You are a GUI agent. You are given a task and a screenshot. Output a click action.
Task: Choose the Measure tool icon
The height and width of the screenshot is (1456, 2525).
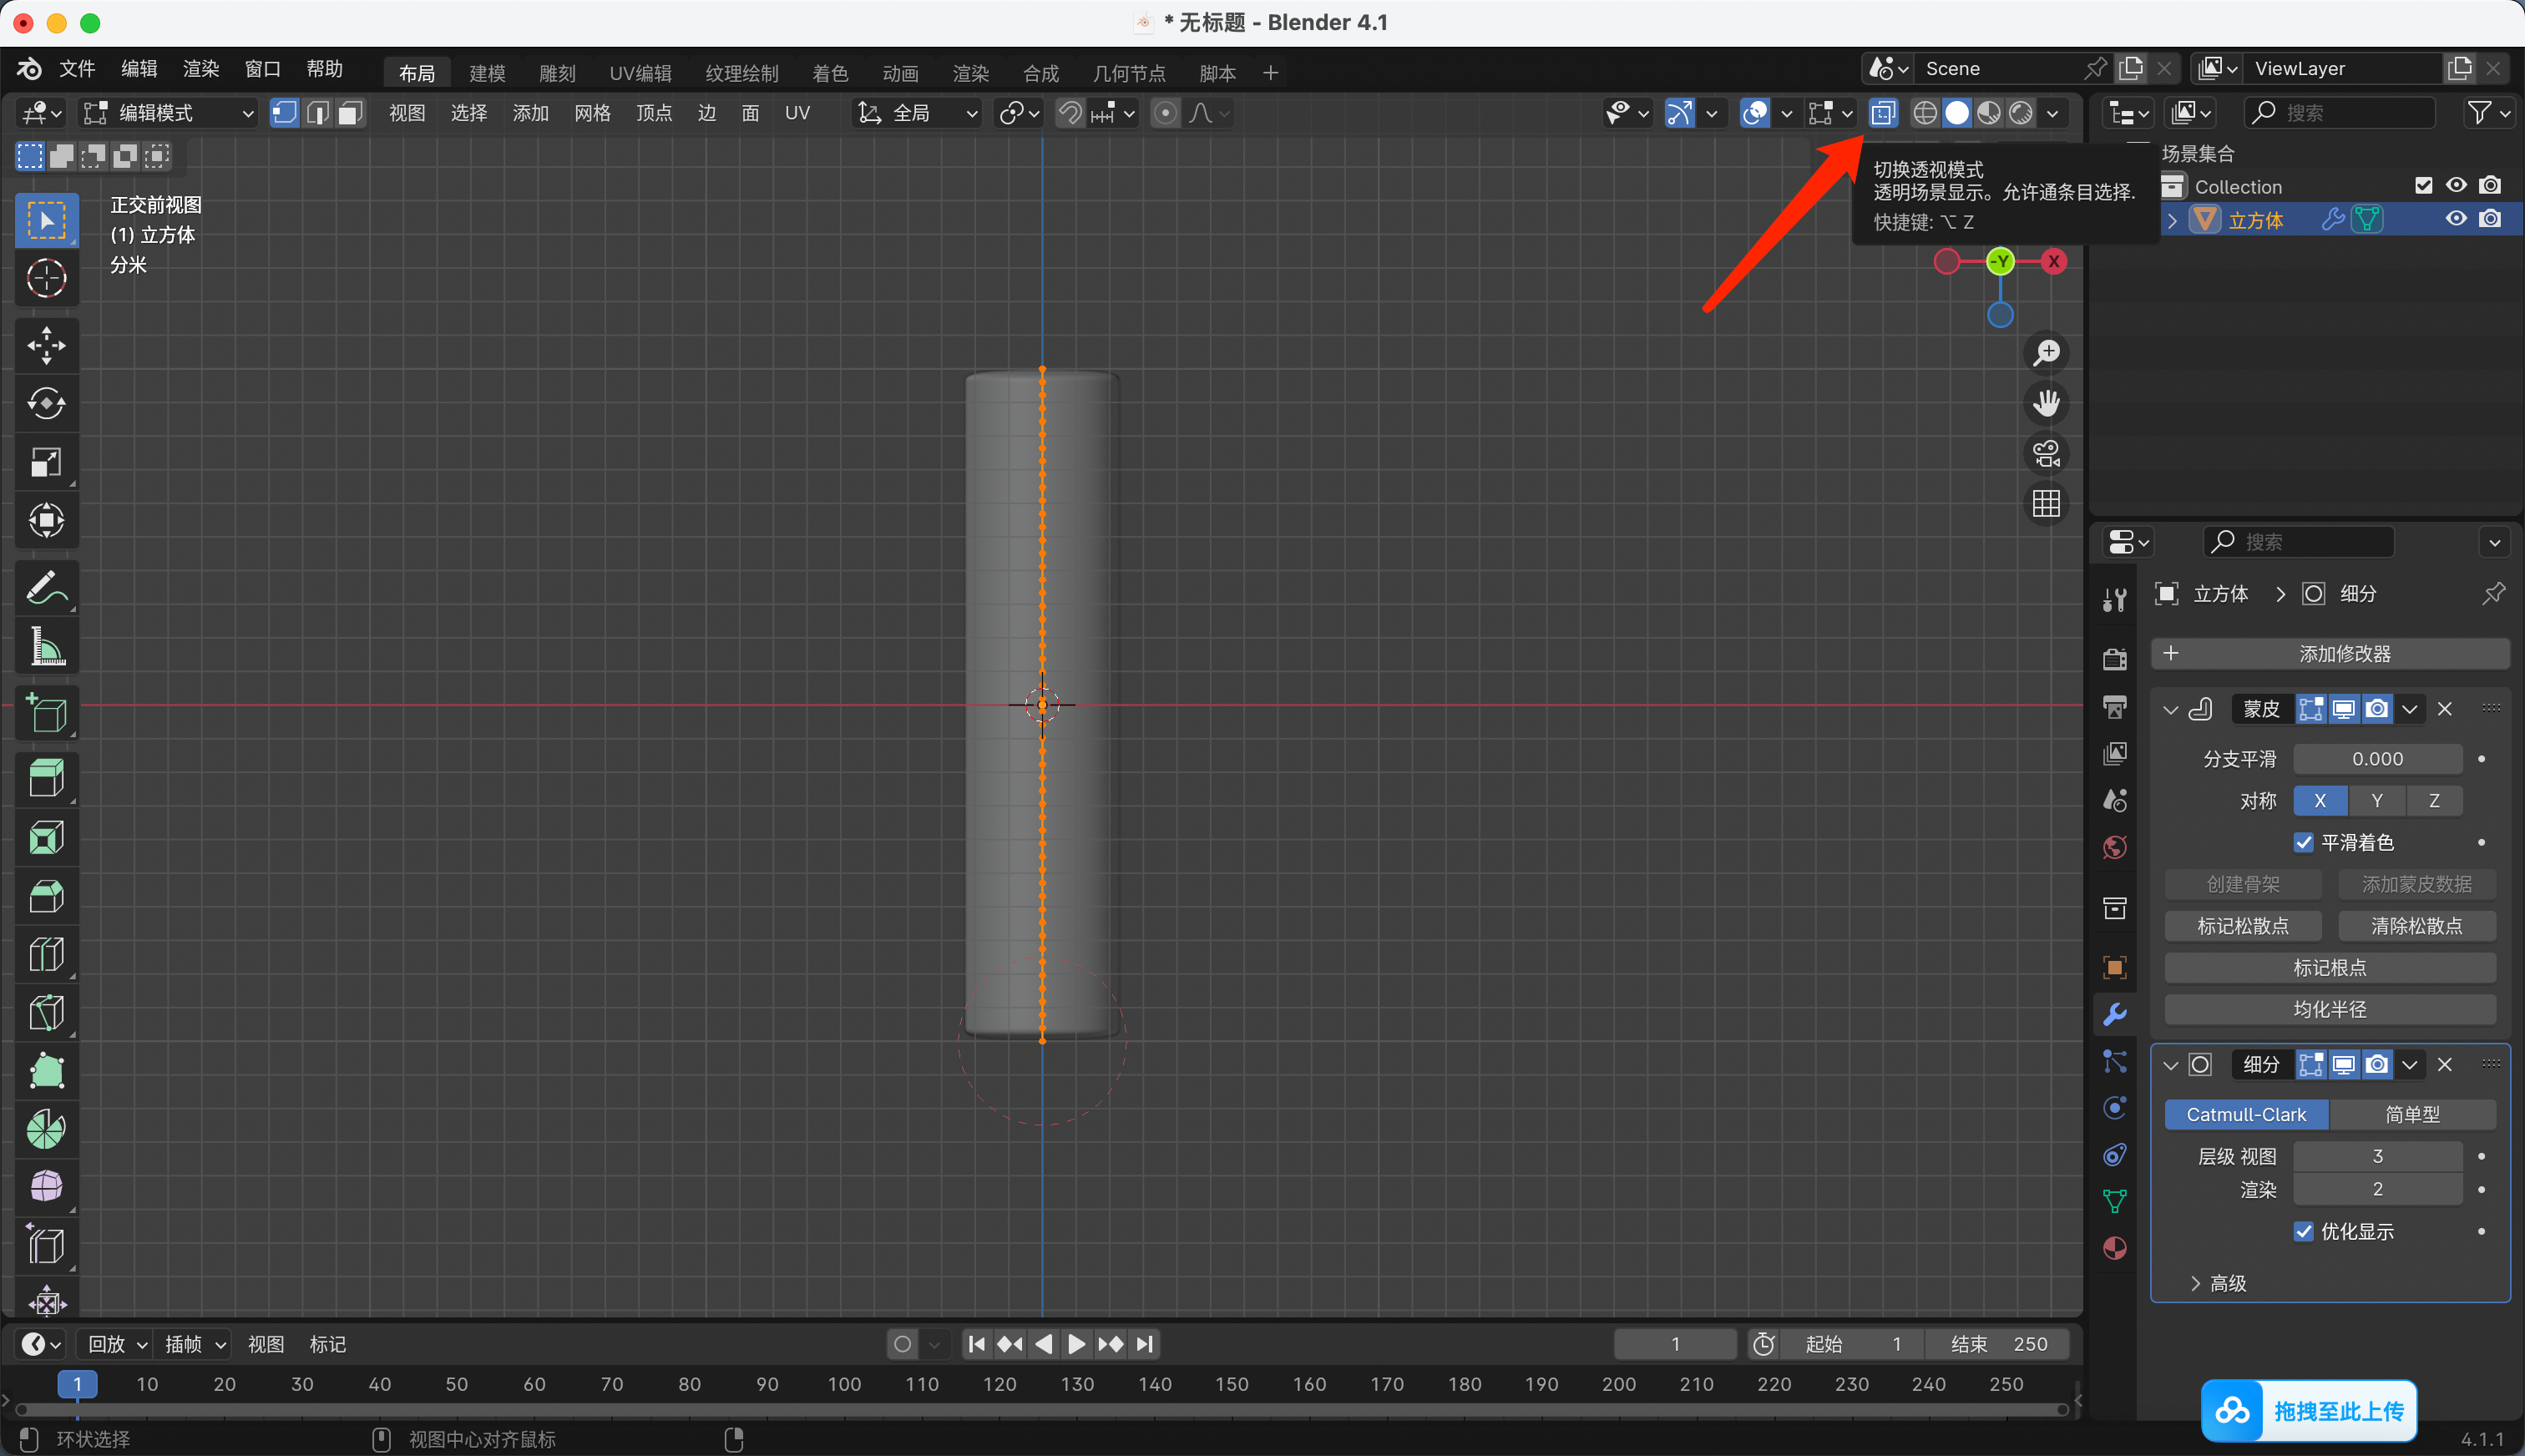click(x=46, y=647)
